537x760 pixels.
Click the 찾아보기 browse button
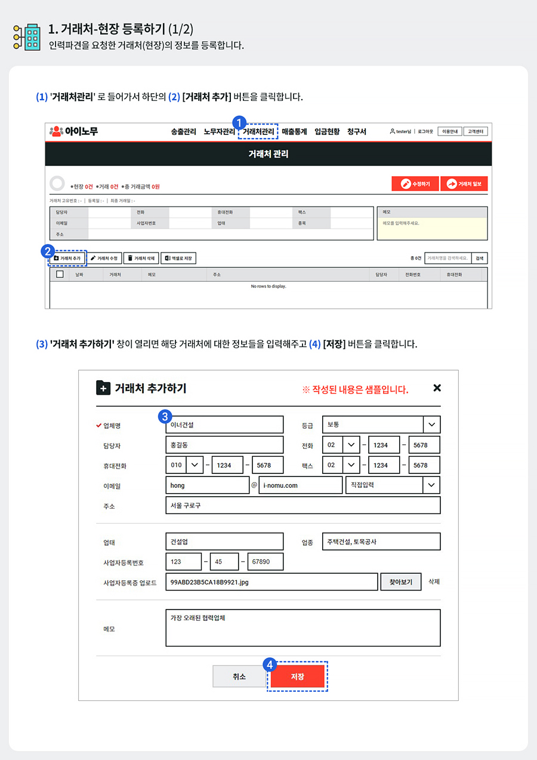tap(401, 582)
